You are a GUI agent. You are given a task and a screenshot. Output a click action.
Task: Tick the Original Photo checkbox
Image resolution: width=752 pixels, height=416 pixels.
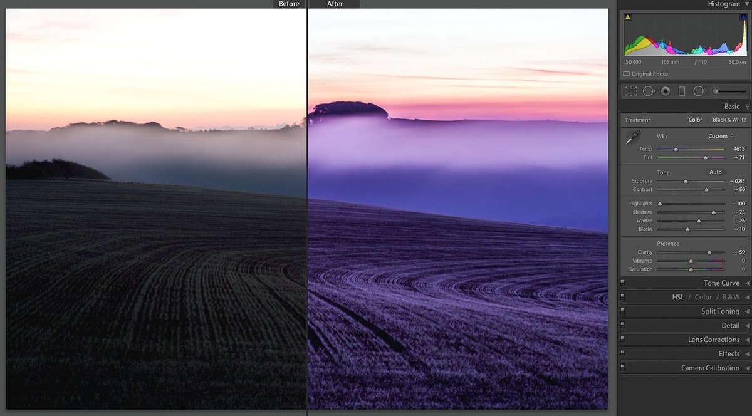627,74
